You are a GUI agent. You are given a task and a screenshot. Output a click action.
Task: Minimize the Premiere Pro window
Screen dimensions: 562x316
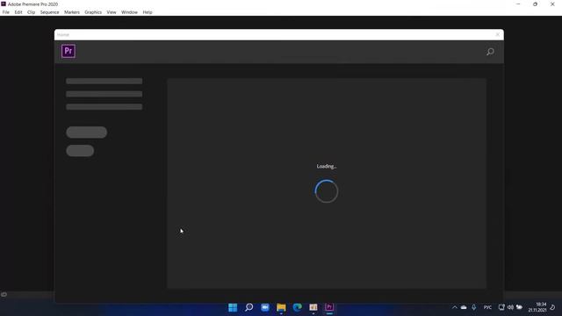pos(518,4)
